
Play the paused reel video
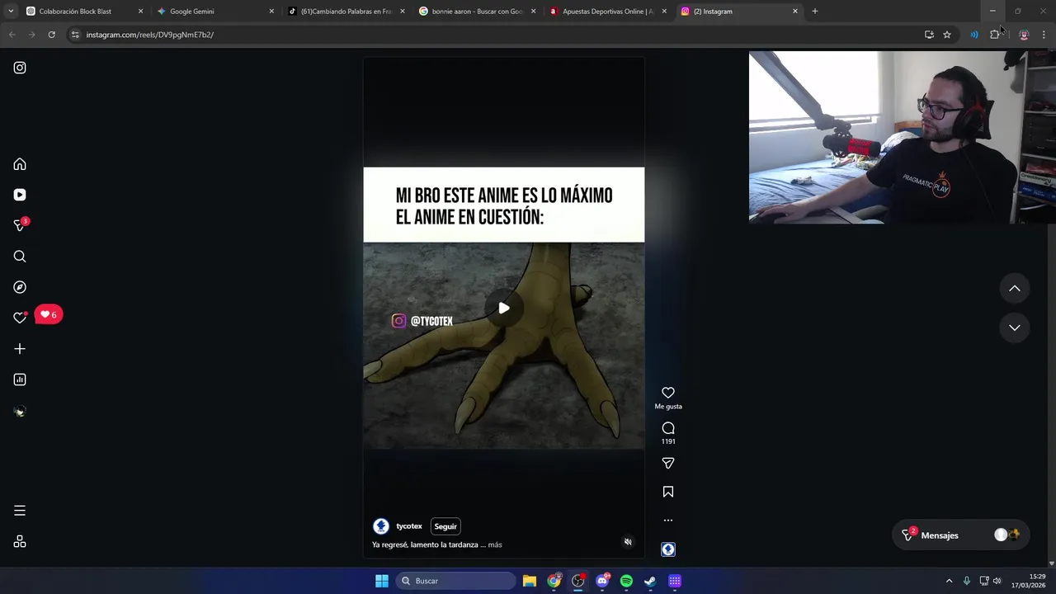[504, 309]
